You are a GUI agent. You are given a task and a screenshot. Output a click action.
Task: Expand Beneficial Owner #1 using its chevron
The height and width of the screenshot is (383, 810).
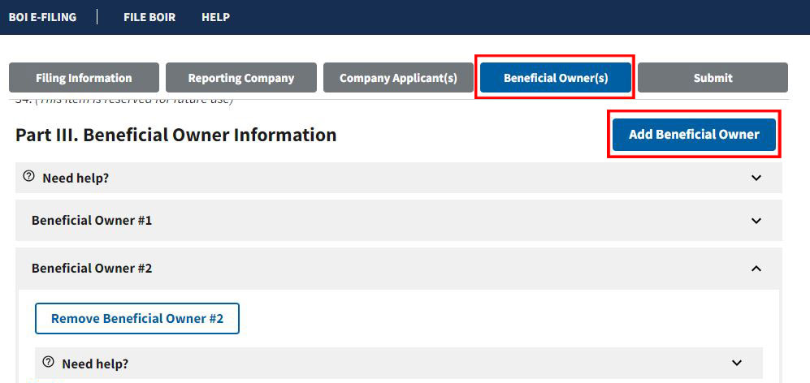pyautogui.click(x=756, y=221)
